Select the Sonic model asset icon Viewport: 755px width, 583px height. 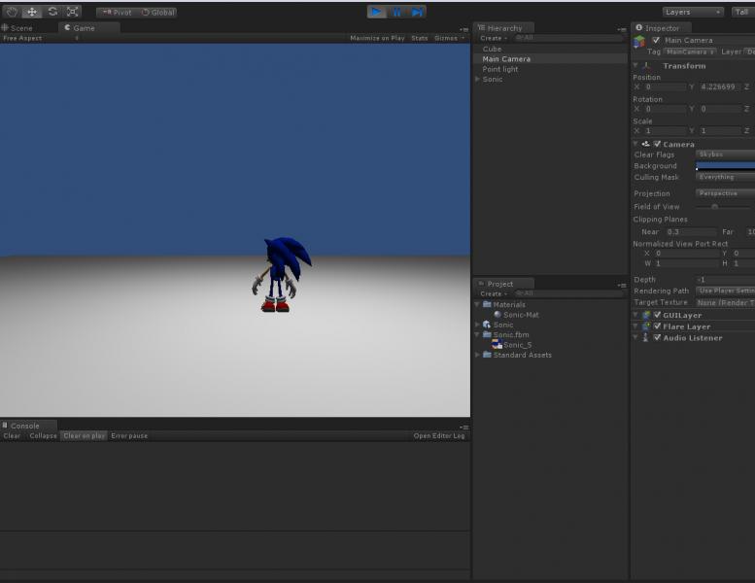click(487, 325)
